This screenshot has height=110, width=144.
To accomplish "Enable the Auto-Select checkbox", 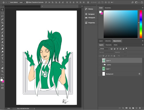I will point(9,2).
